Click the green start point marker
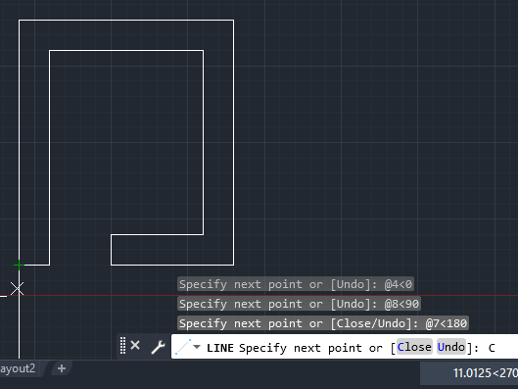 20,266
